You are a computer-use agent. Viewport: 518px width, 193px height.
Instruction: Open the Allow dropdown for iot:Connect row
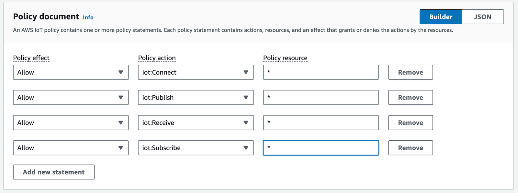(71, 72)
